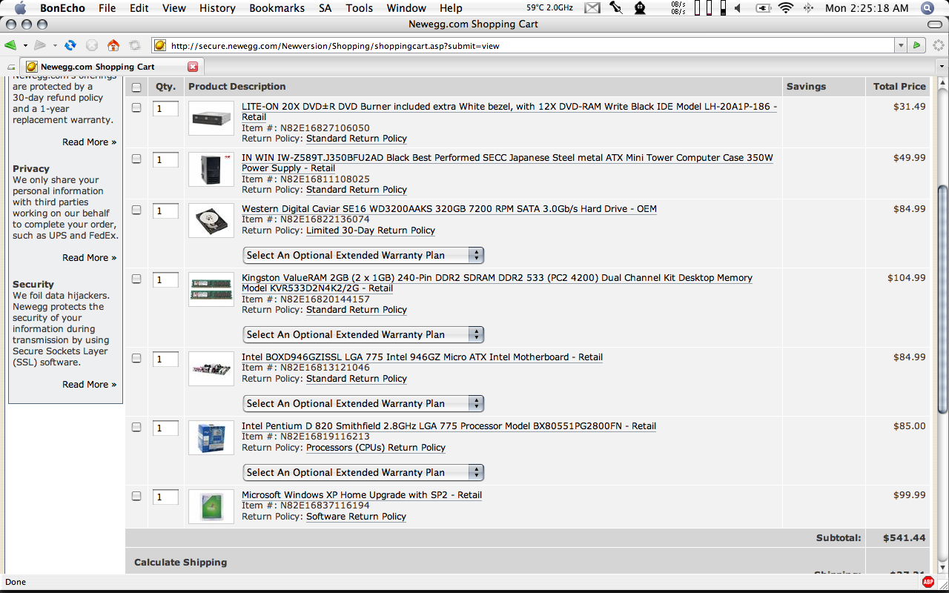Click the green Go arrow beside the URL bar

pyautogui.click(x=917, y=45)
